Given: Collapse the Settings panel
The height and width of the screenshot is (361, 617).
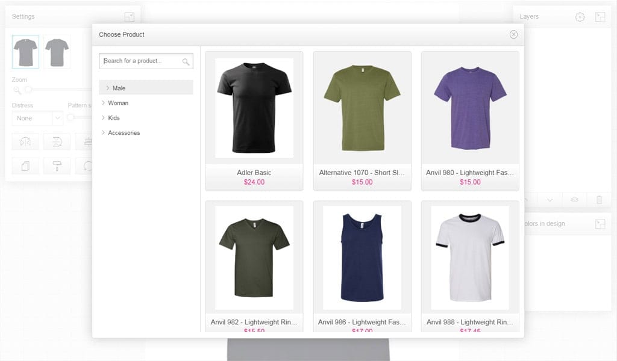Looking at the screenshot, I should [x=129, y=17].
